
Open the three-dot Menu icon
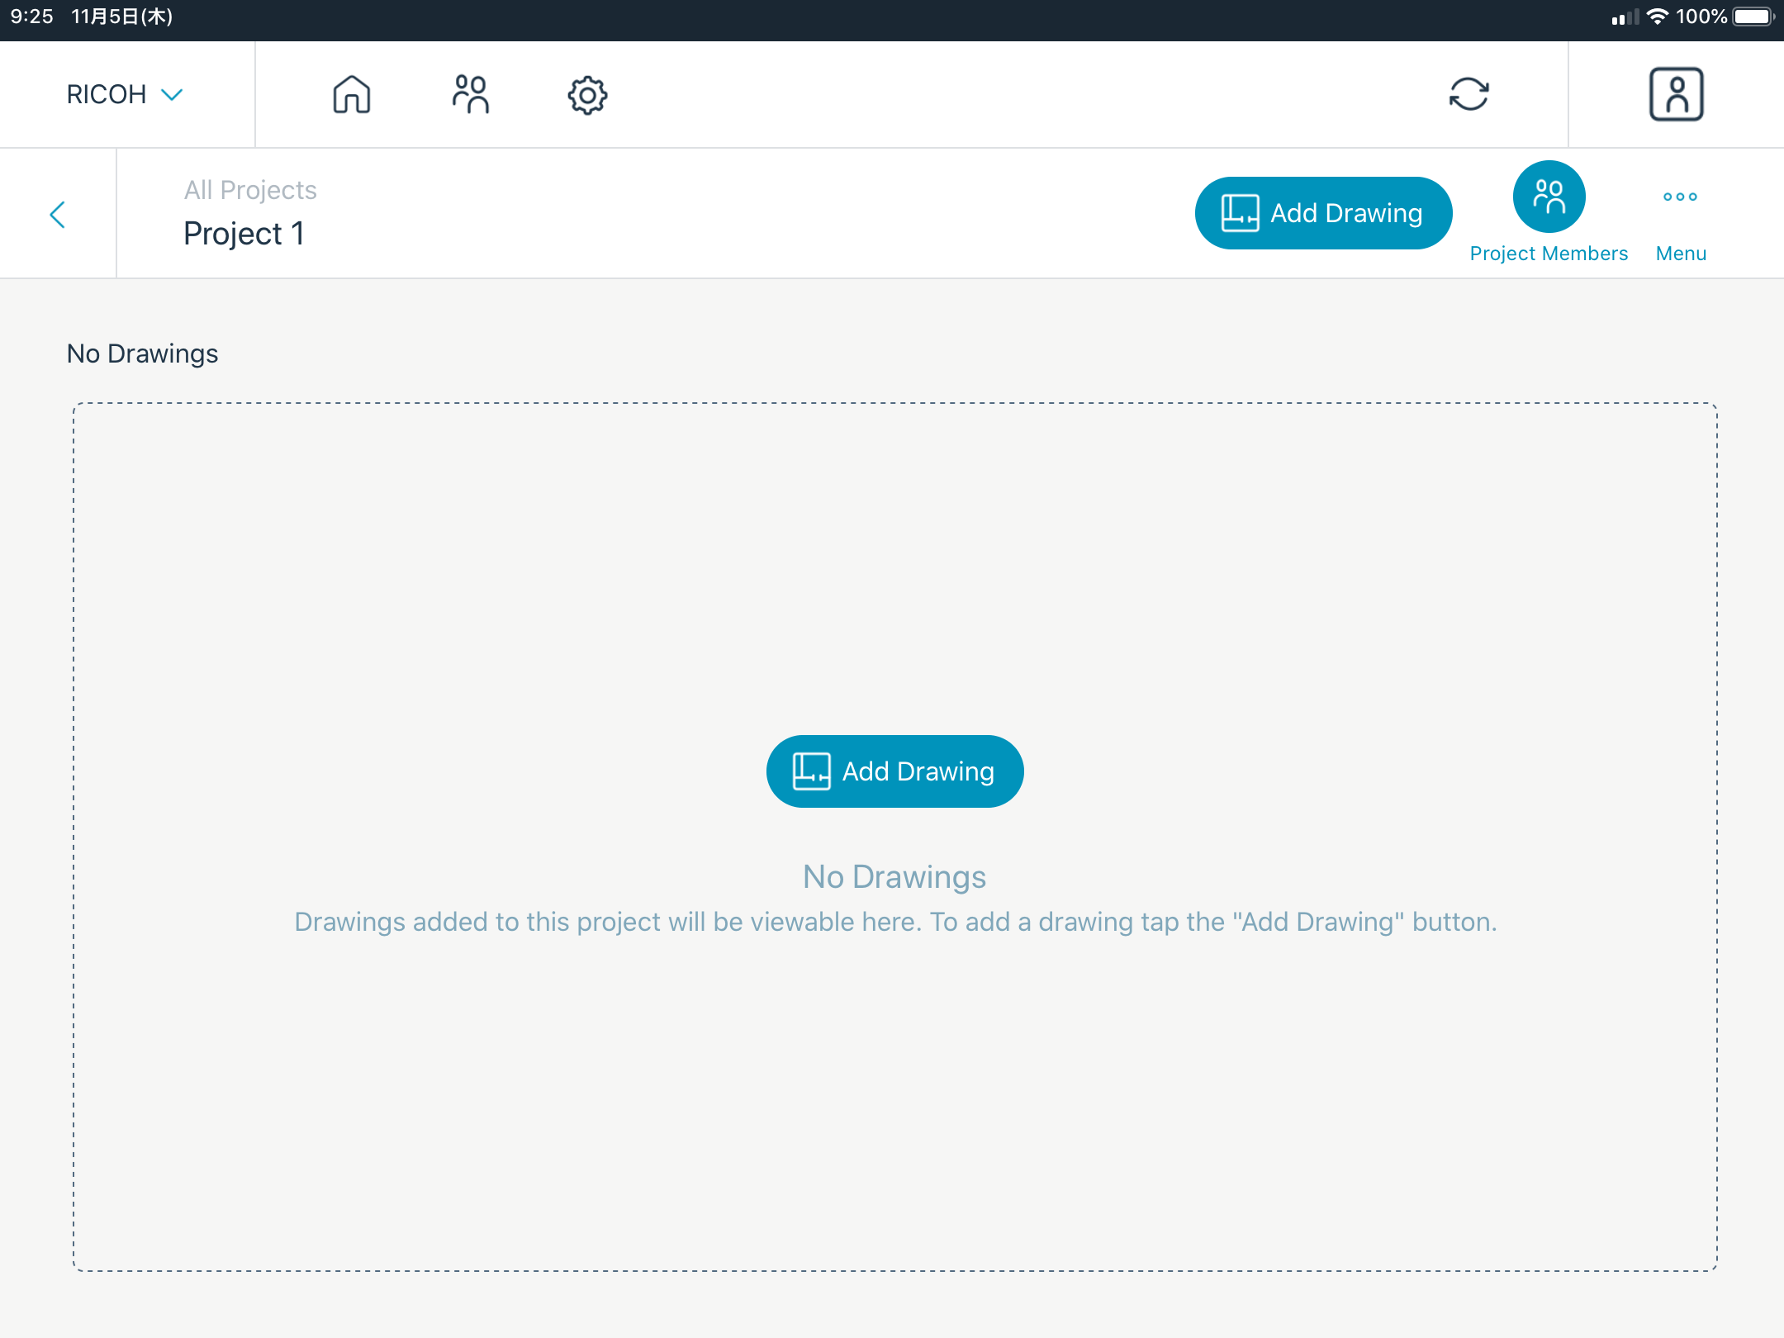(x=1680, y=197)
